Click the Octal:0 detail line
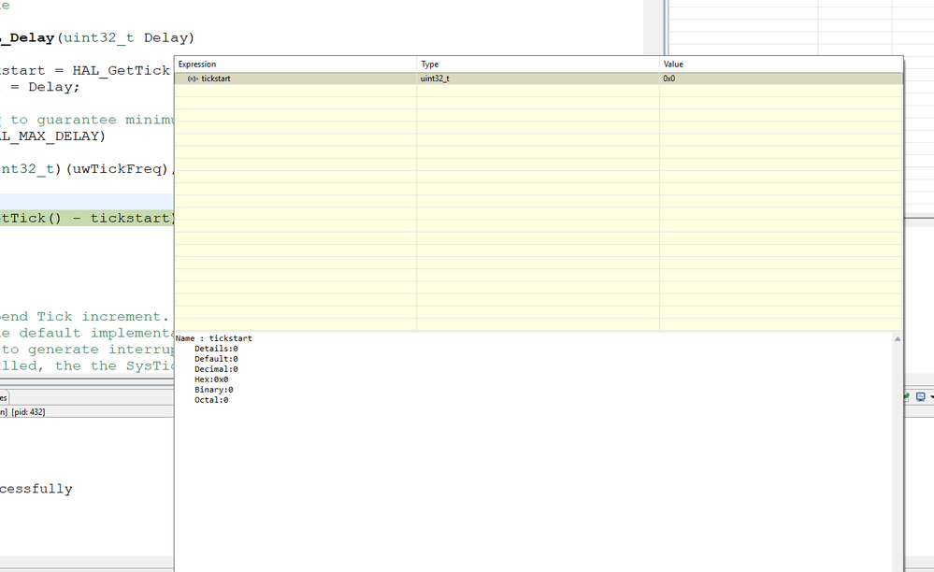934x572 pixels. click(x=211, y=400)
